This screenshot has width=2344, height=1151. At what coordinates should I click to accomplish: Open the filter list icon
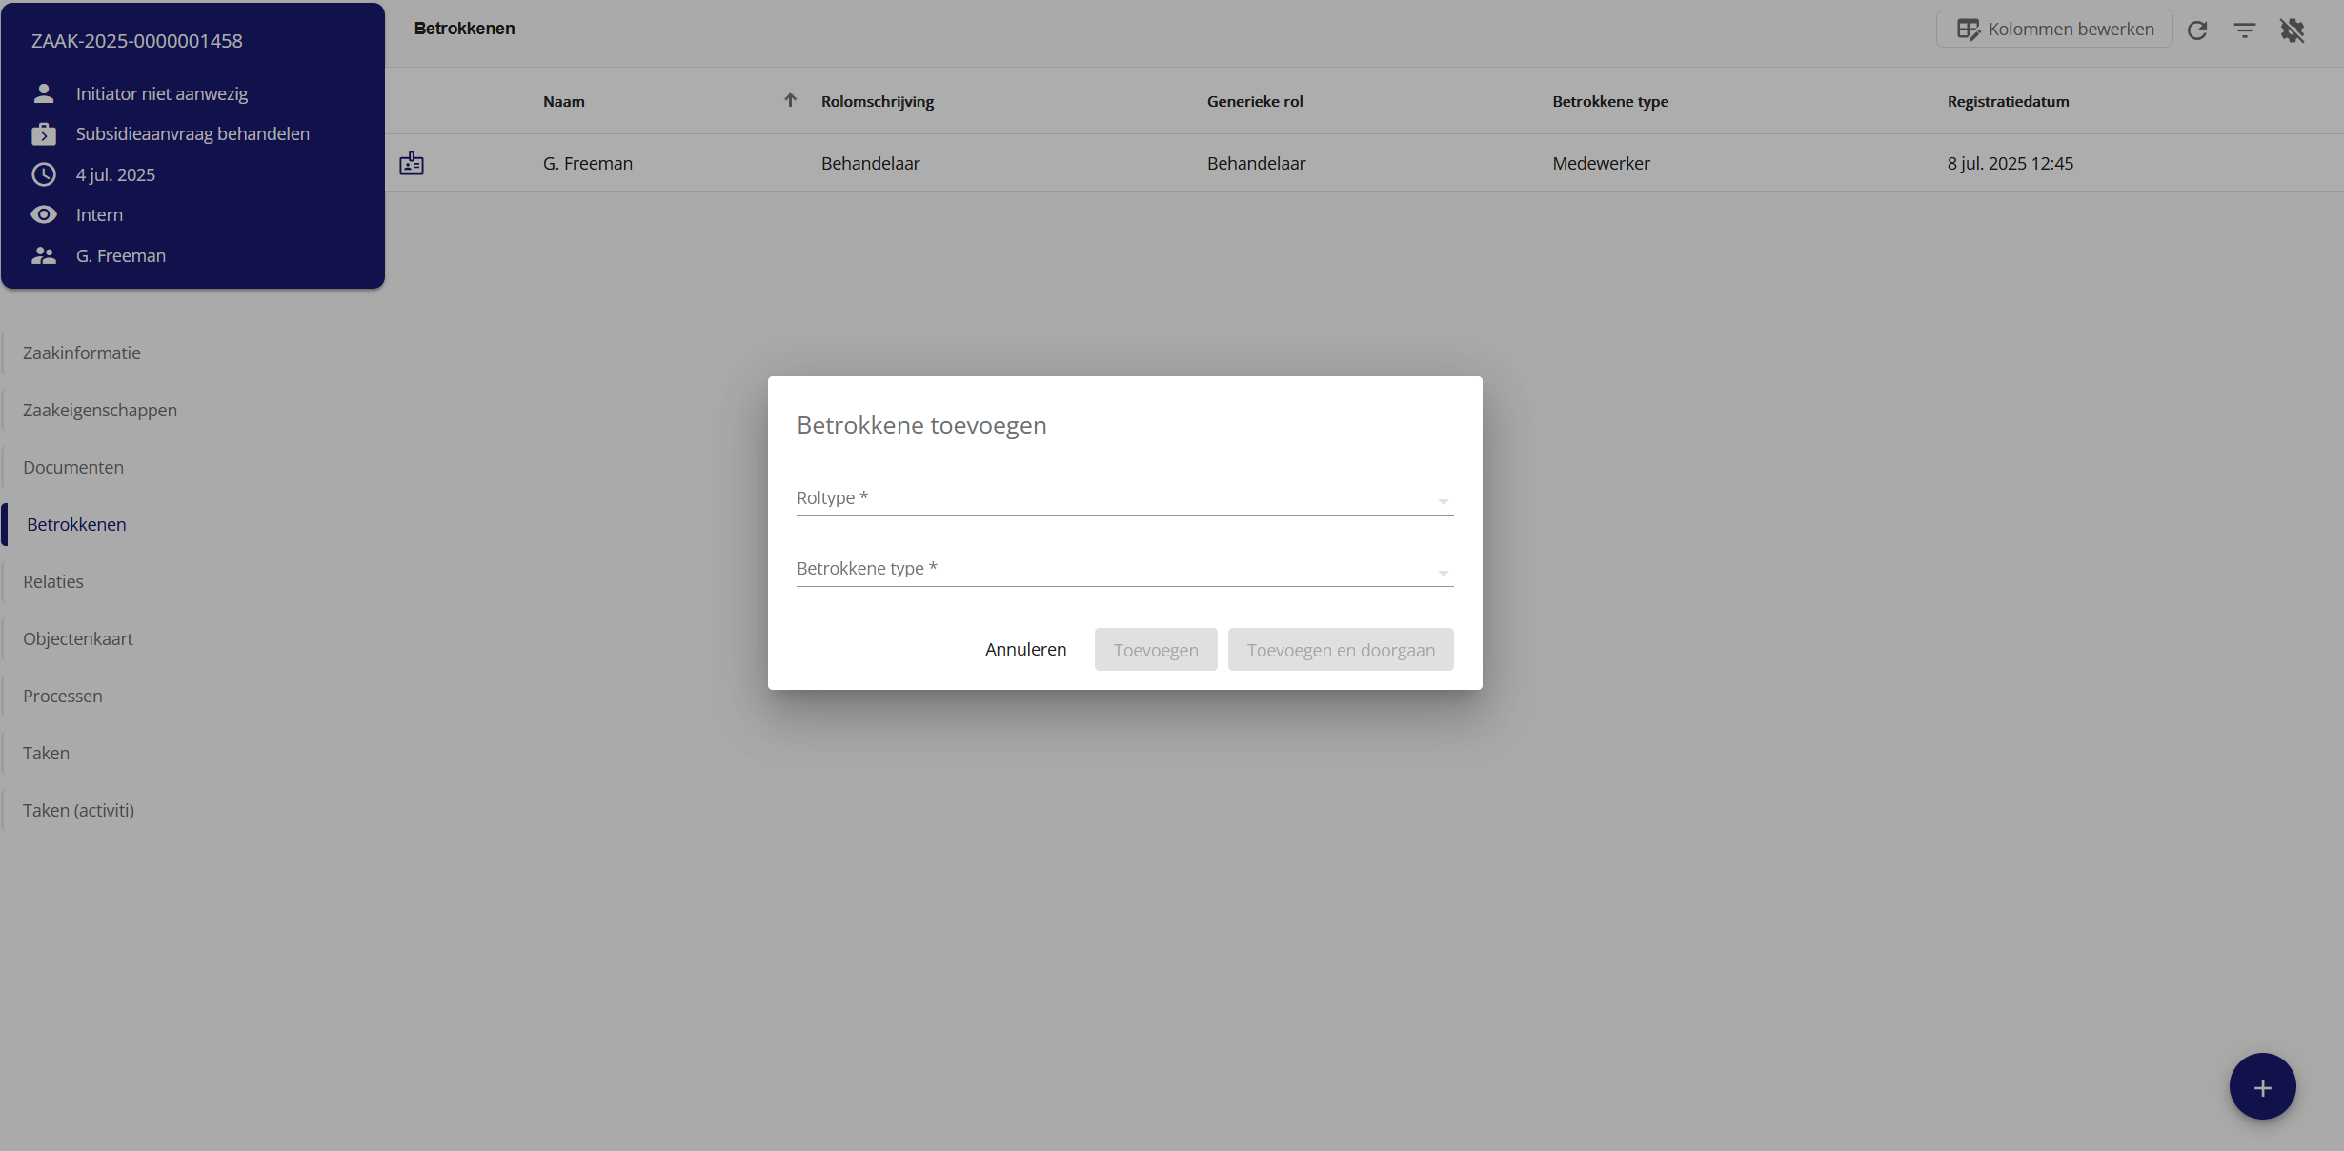pyautogui.click(x=2245, y=30)
